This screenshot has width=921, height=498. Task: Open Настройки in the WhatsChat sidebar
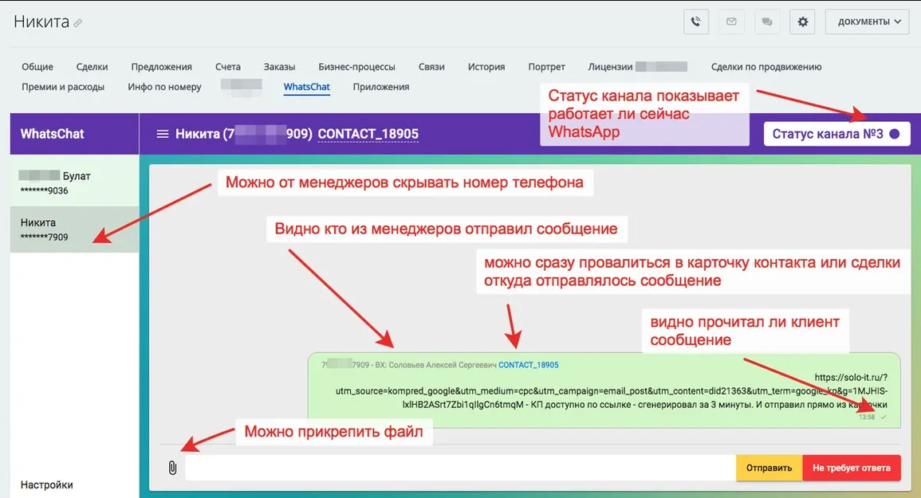pyautogui.click(x=47, y=484)
